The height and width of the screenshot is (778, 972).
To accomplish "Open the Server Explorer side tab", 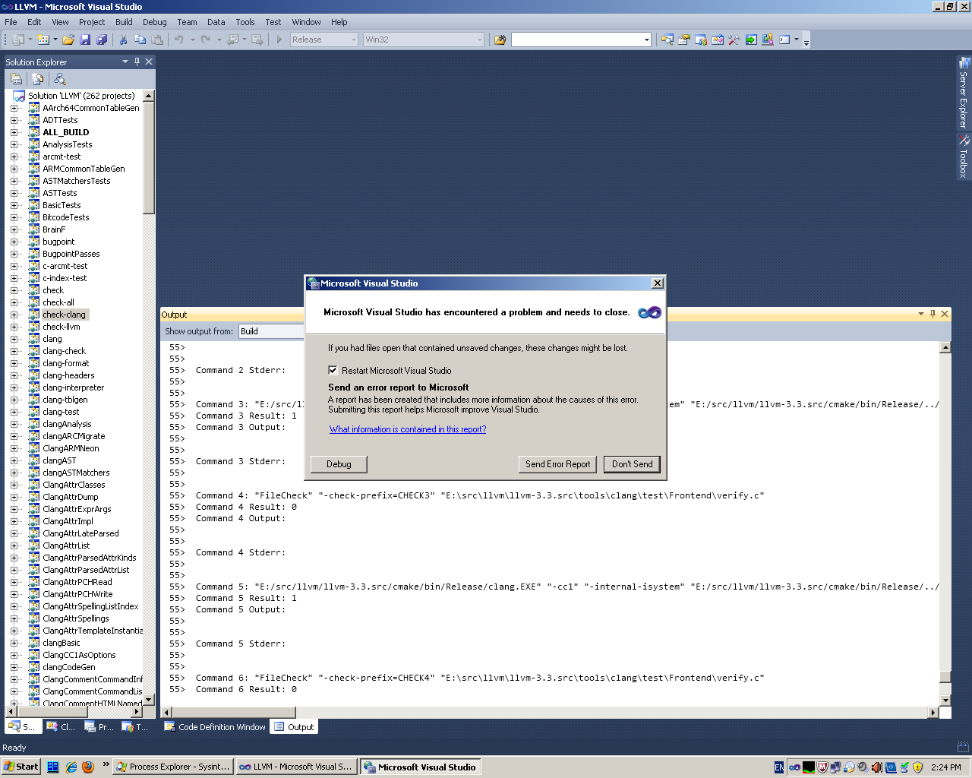I will [964, 93].
